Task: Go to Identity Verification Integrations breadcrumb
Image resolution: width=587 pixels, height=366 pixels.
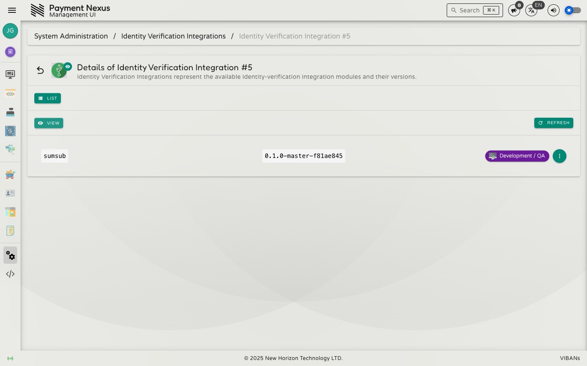Action: click(x=174, y=36)
